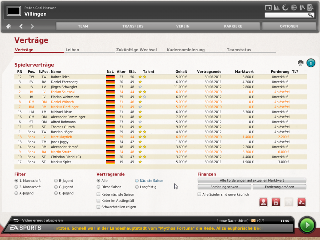Click Jürgen Schwegler's 11.000 € salary
Image resolution: width=320 pixels, height=240 pixels.
click(181, 87)
